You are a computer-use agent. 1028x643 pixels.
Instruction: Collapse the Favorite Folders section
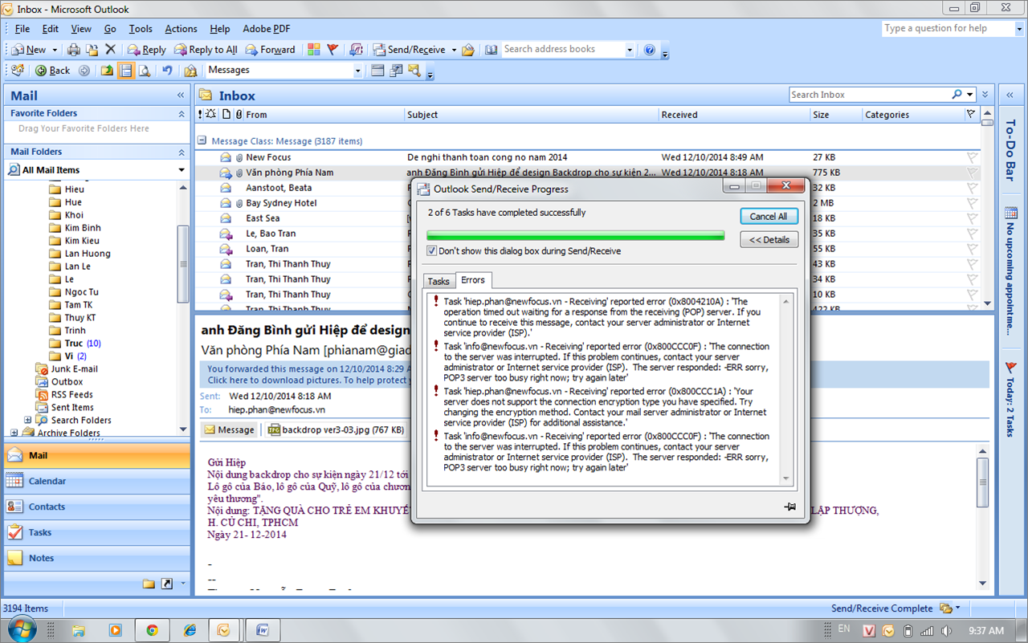click(x=181, y=114)
